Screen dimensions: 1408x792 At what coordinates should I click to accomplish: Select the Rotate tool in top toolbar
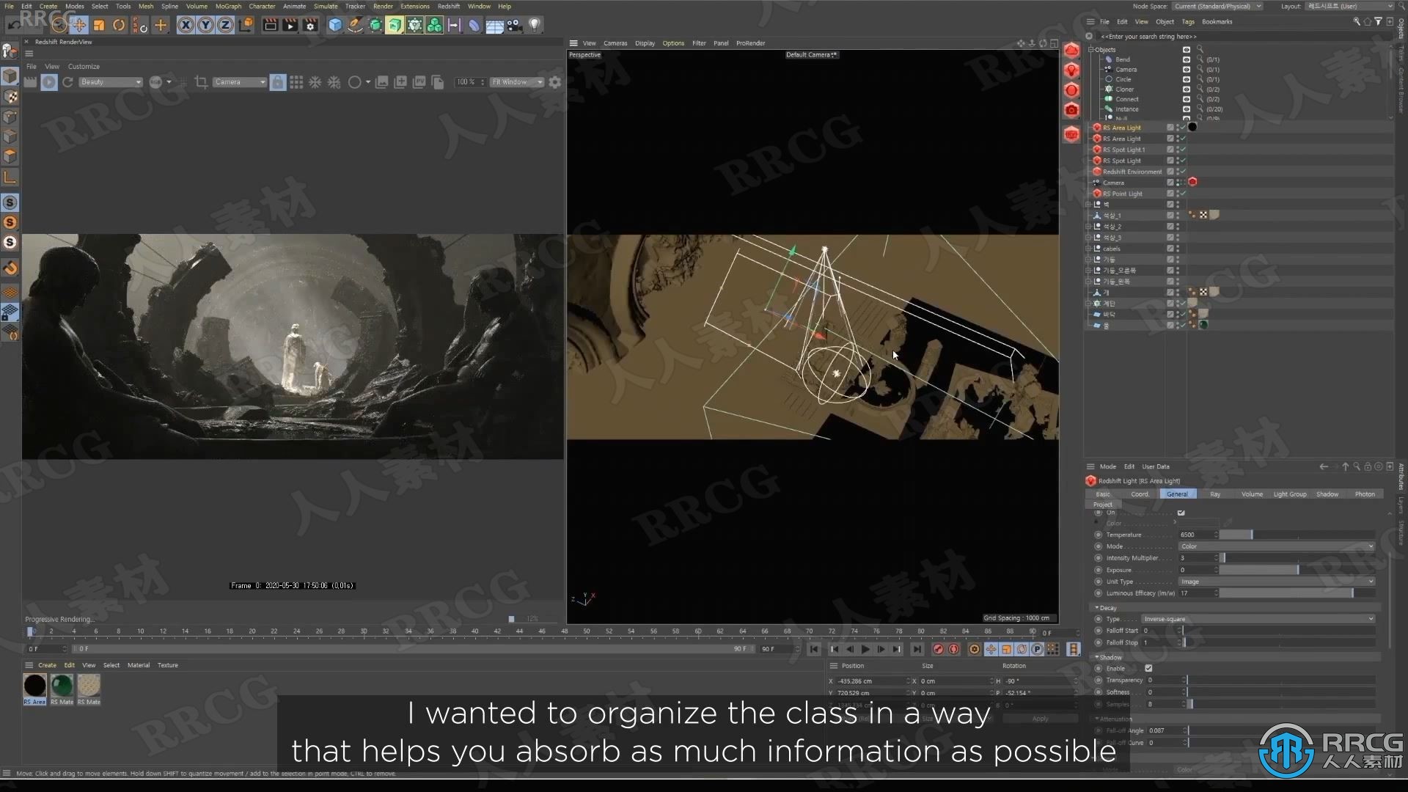(119, 25)
